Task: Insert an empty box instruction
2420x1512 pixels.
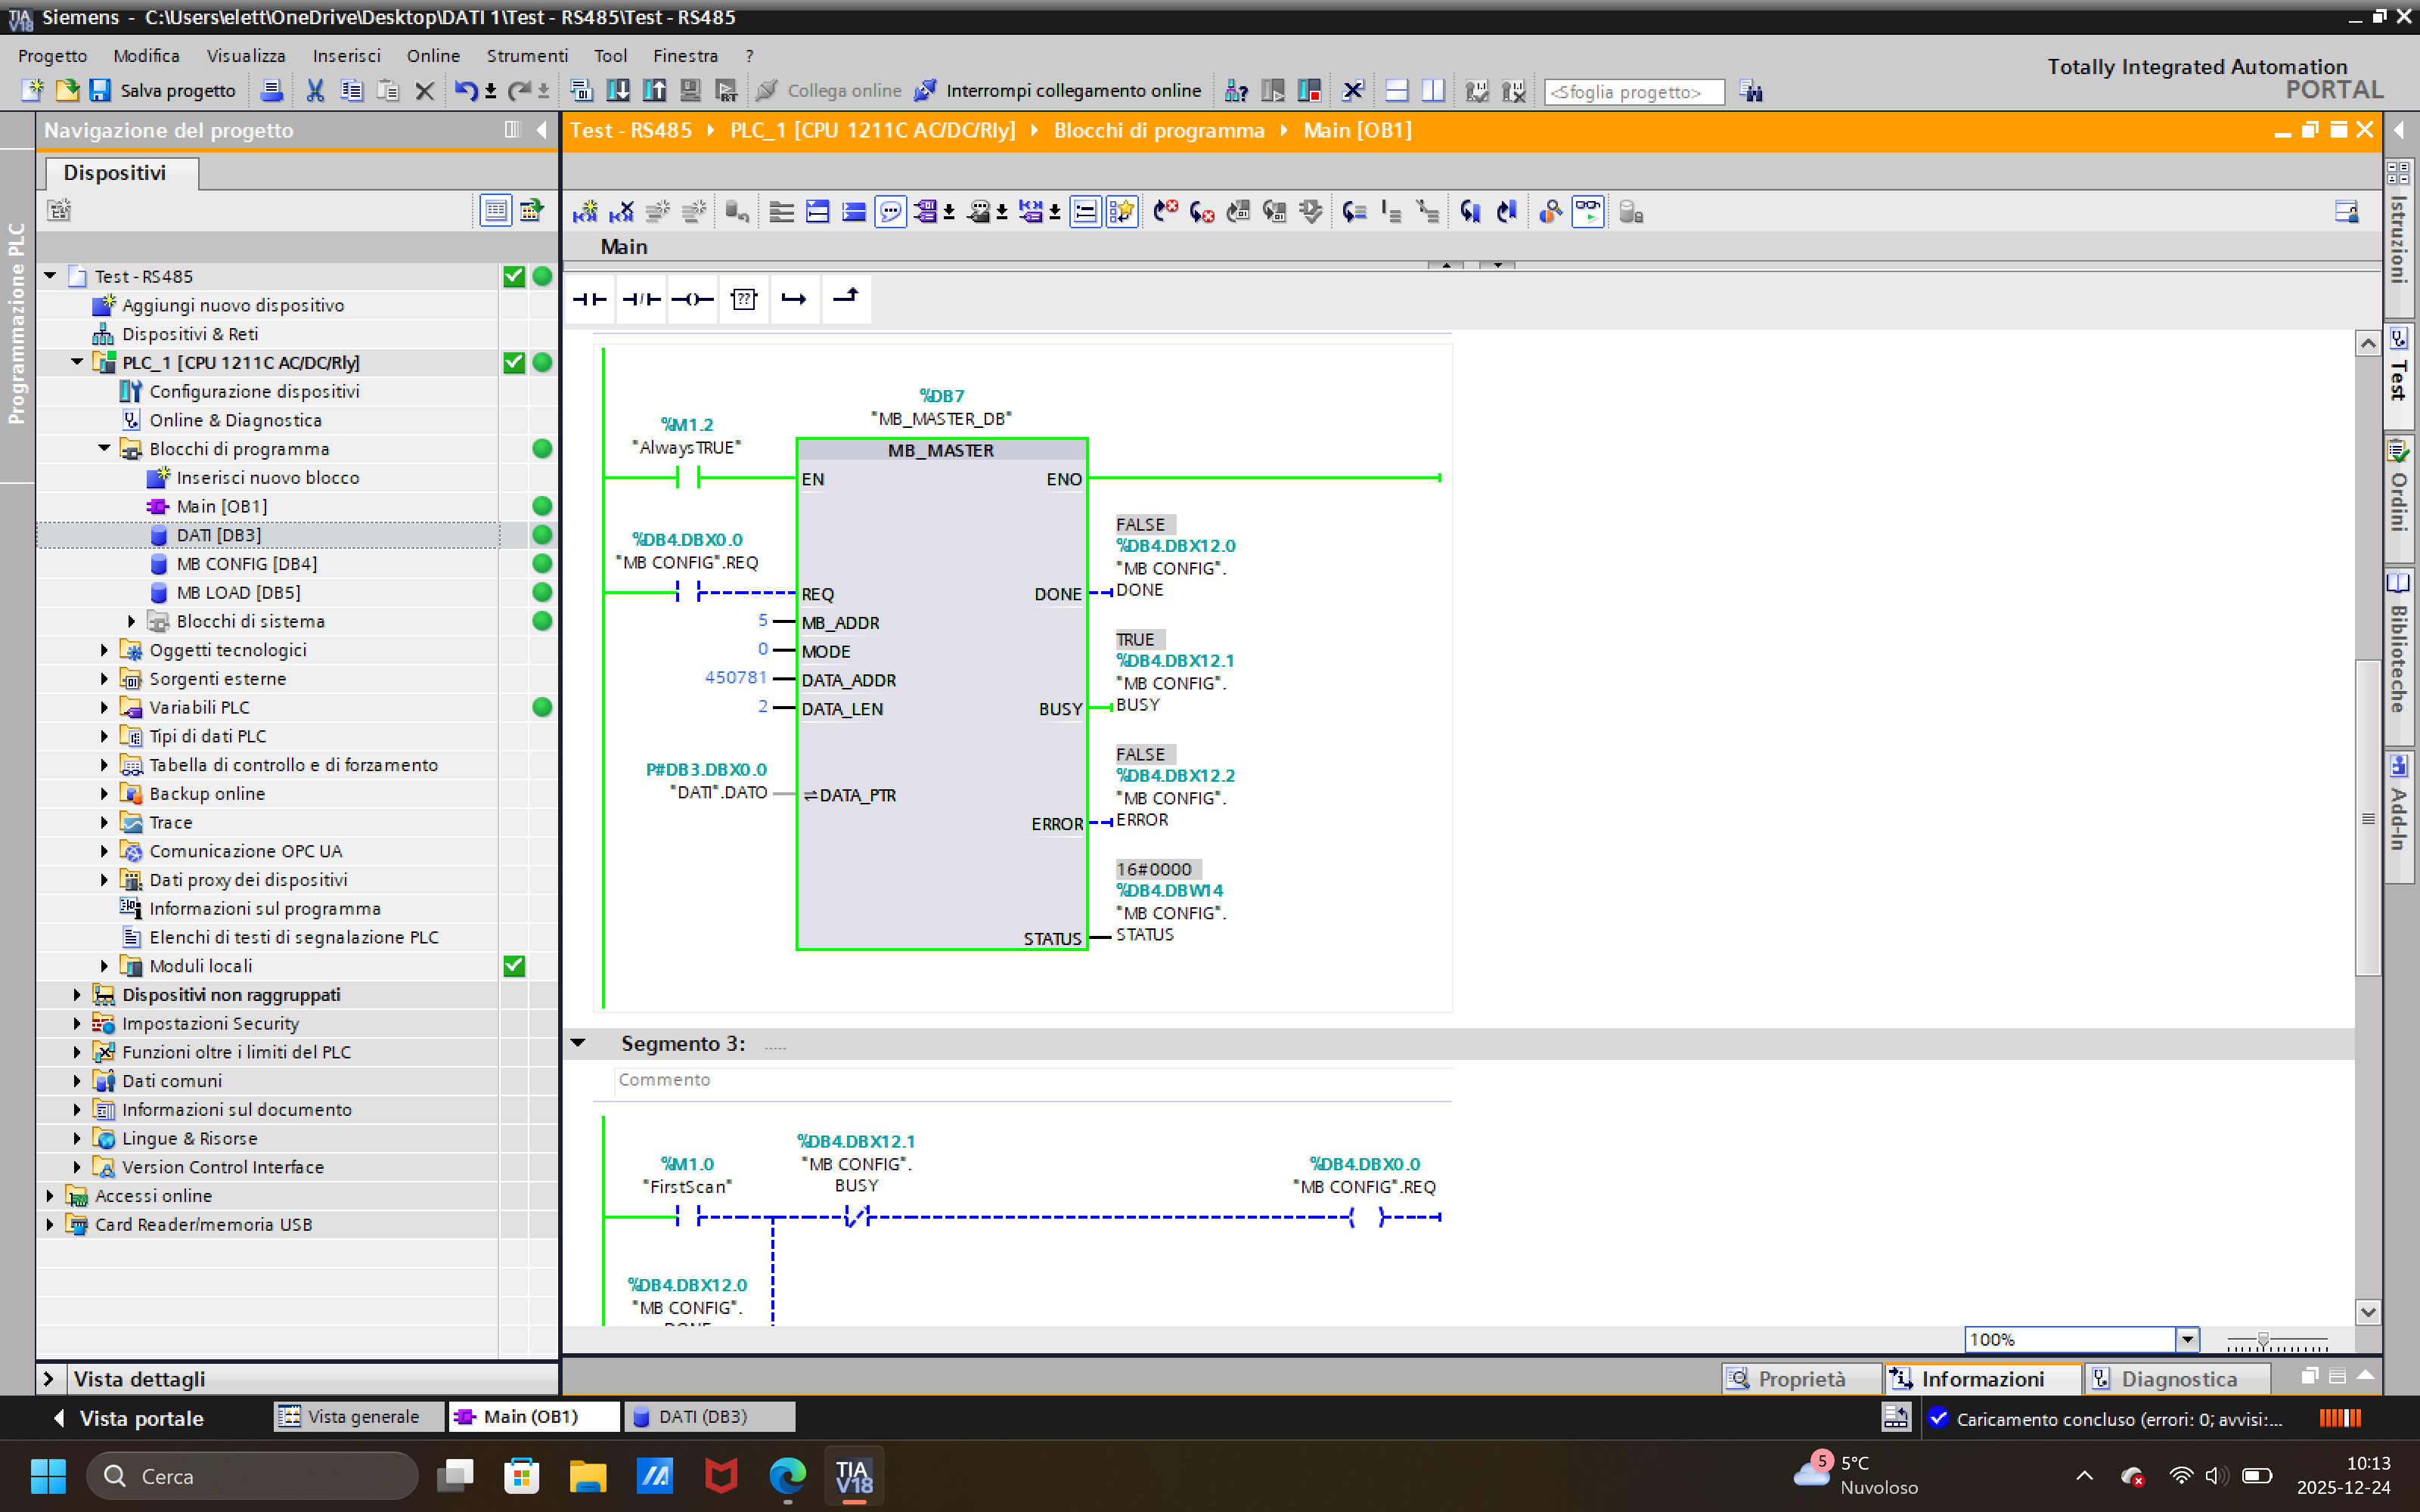Action: click(744, 299)
